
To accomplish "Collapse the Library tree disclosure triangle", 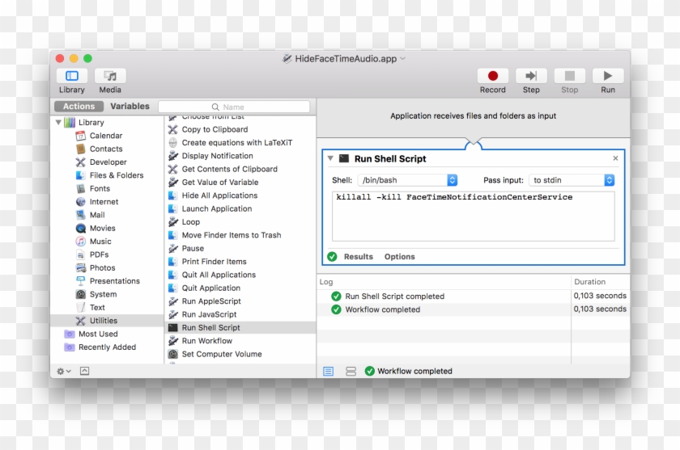I will pos(58,123).
